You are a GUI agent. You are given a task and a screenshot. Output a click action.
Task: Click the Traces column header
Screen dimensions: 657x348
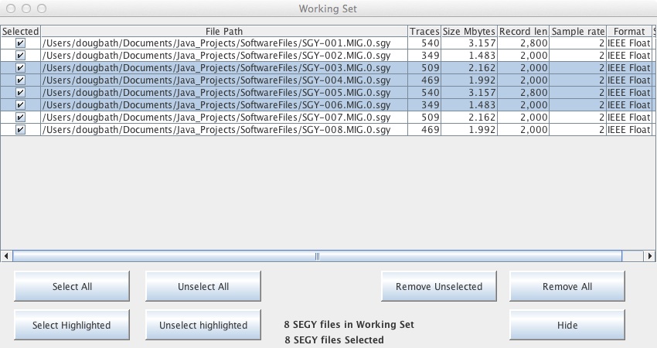(x=424, y=31)
